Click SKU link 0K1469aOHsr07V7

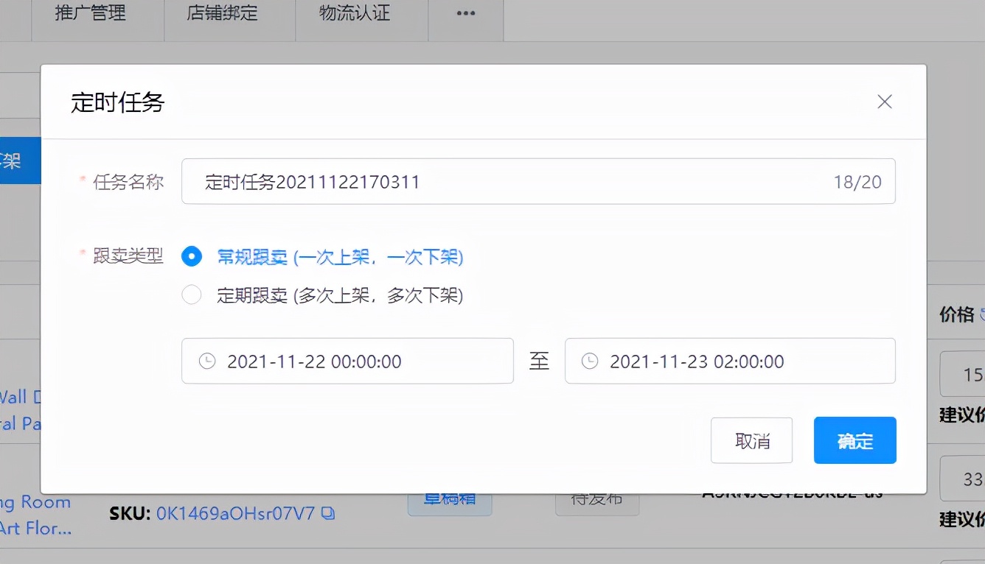point(236,512)
